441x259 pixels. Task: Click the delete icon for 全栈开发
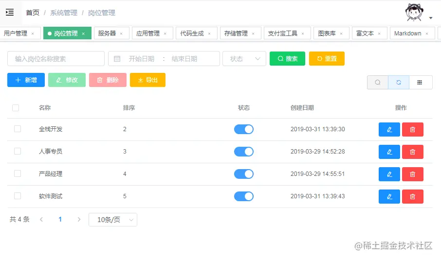pyautogui.click(x=413, y=129)
